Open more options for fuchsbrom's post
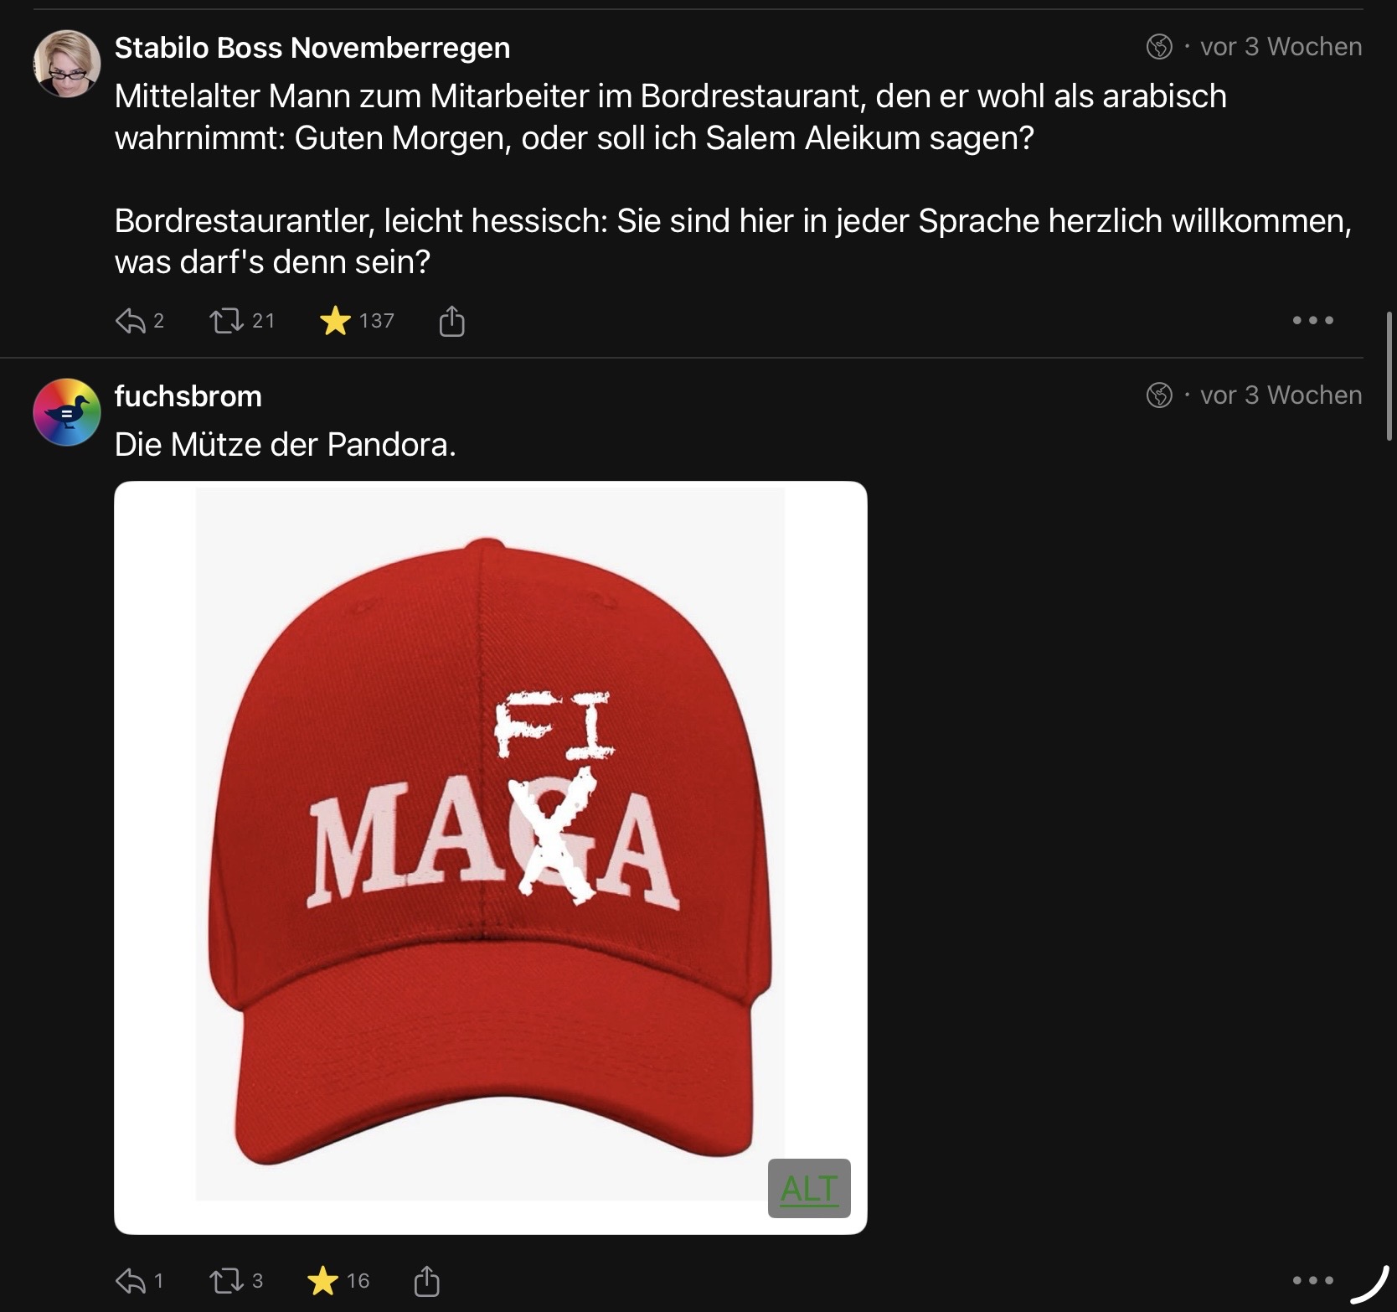The height and width of the screenshot is (1312, 1397). [x=1312, y=1280]
